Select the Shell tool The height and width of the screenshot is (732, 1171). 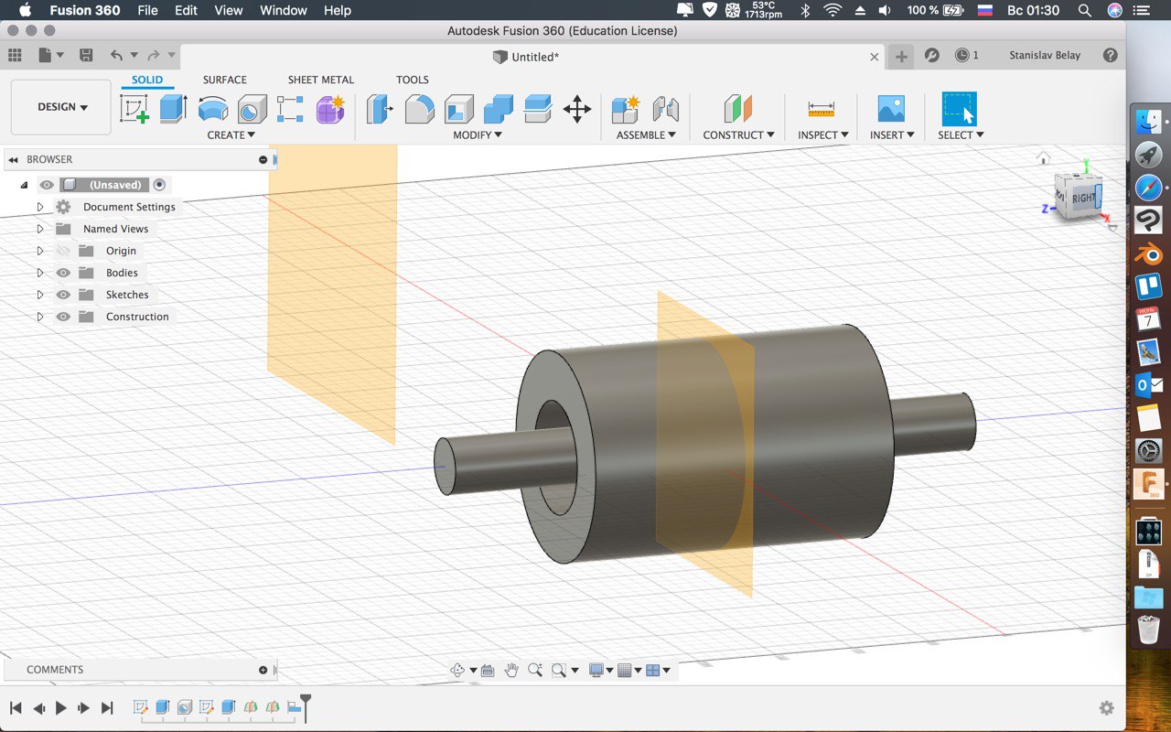point(458,109)
